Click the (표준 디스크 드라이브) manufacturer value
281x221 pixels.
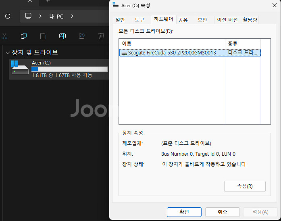pyautogui.click(x=186, y=143)
